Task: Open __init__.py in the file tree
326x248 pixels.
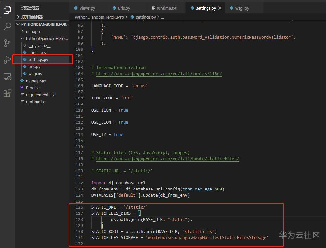Action: coord(42,52)
